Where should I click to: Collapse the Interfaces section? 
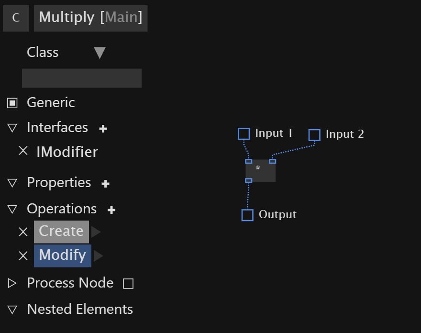pos(12,128)
